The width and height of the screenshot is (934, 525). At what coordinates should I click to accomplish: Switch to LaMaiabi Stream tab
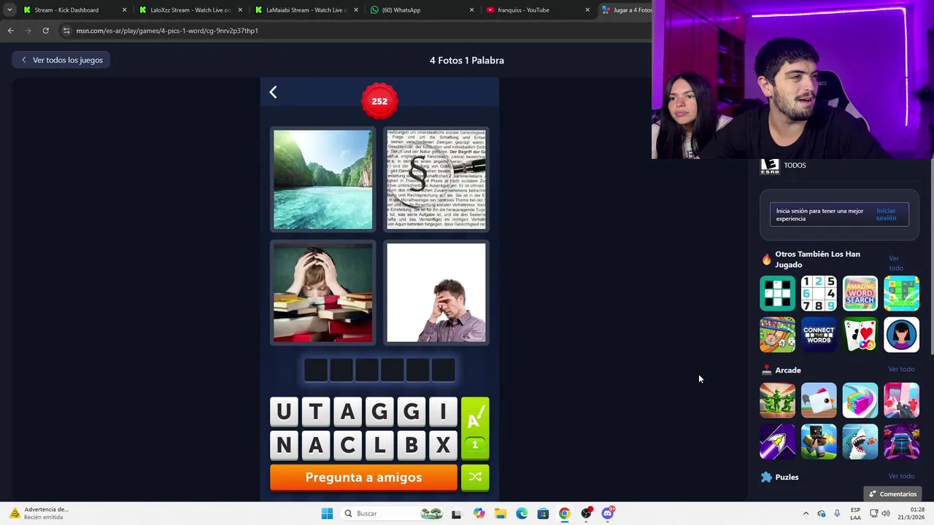(x=306, y=10)
